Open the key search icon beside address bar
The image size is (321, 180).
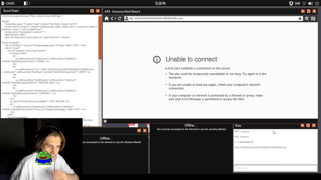pyautogui.click(x=306, y=18)
